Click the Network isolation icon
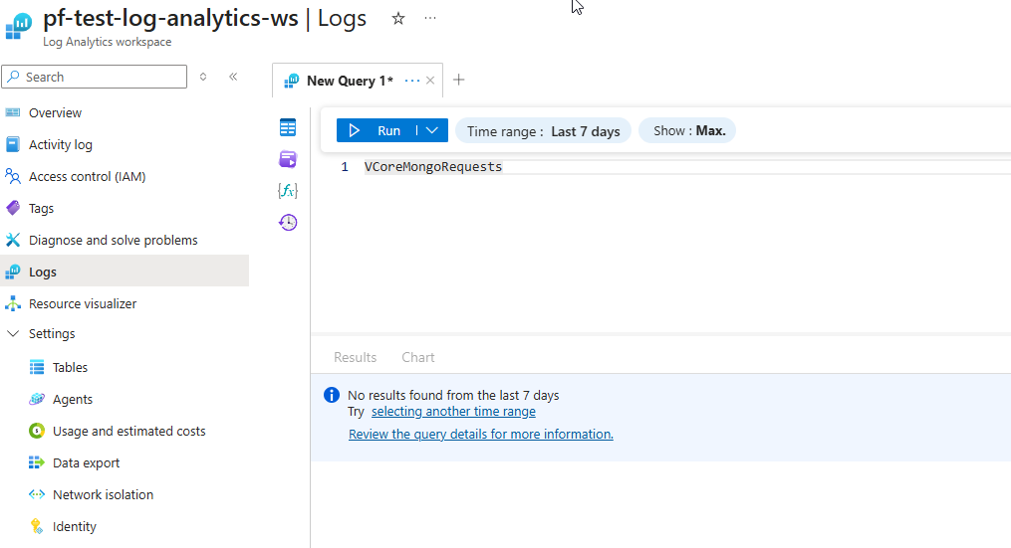 click(37, 494)
